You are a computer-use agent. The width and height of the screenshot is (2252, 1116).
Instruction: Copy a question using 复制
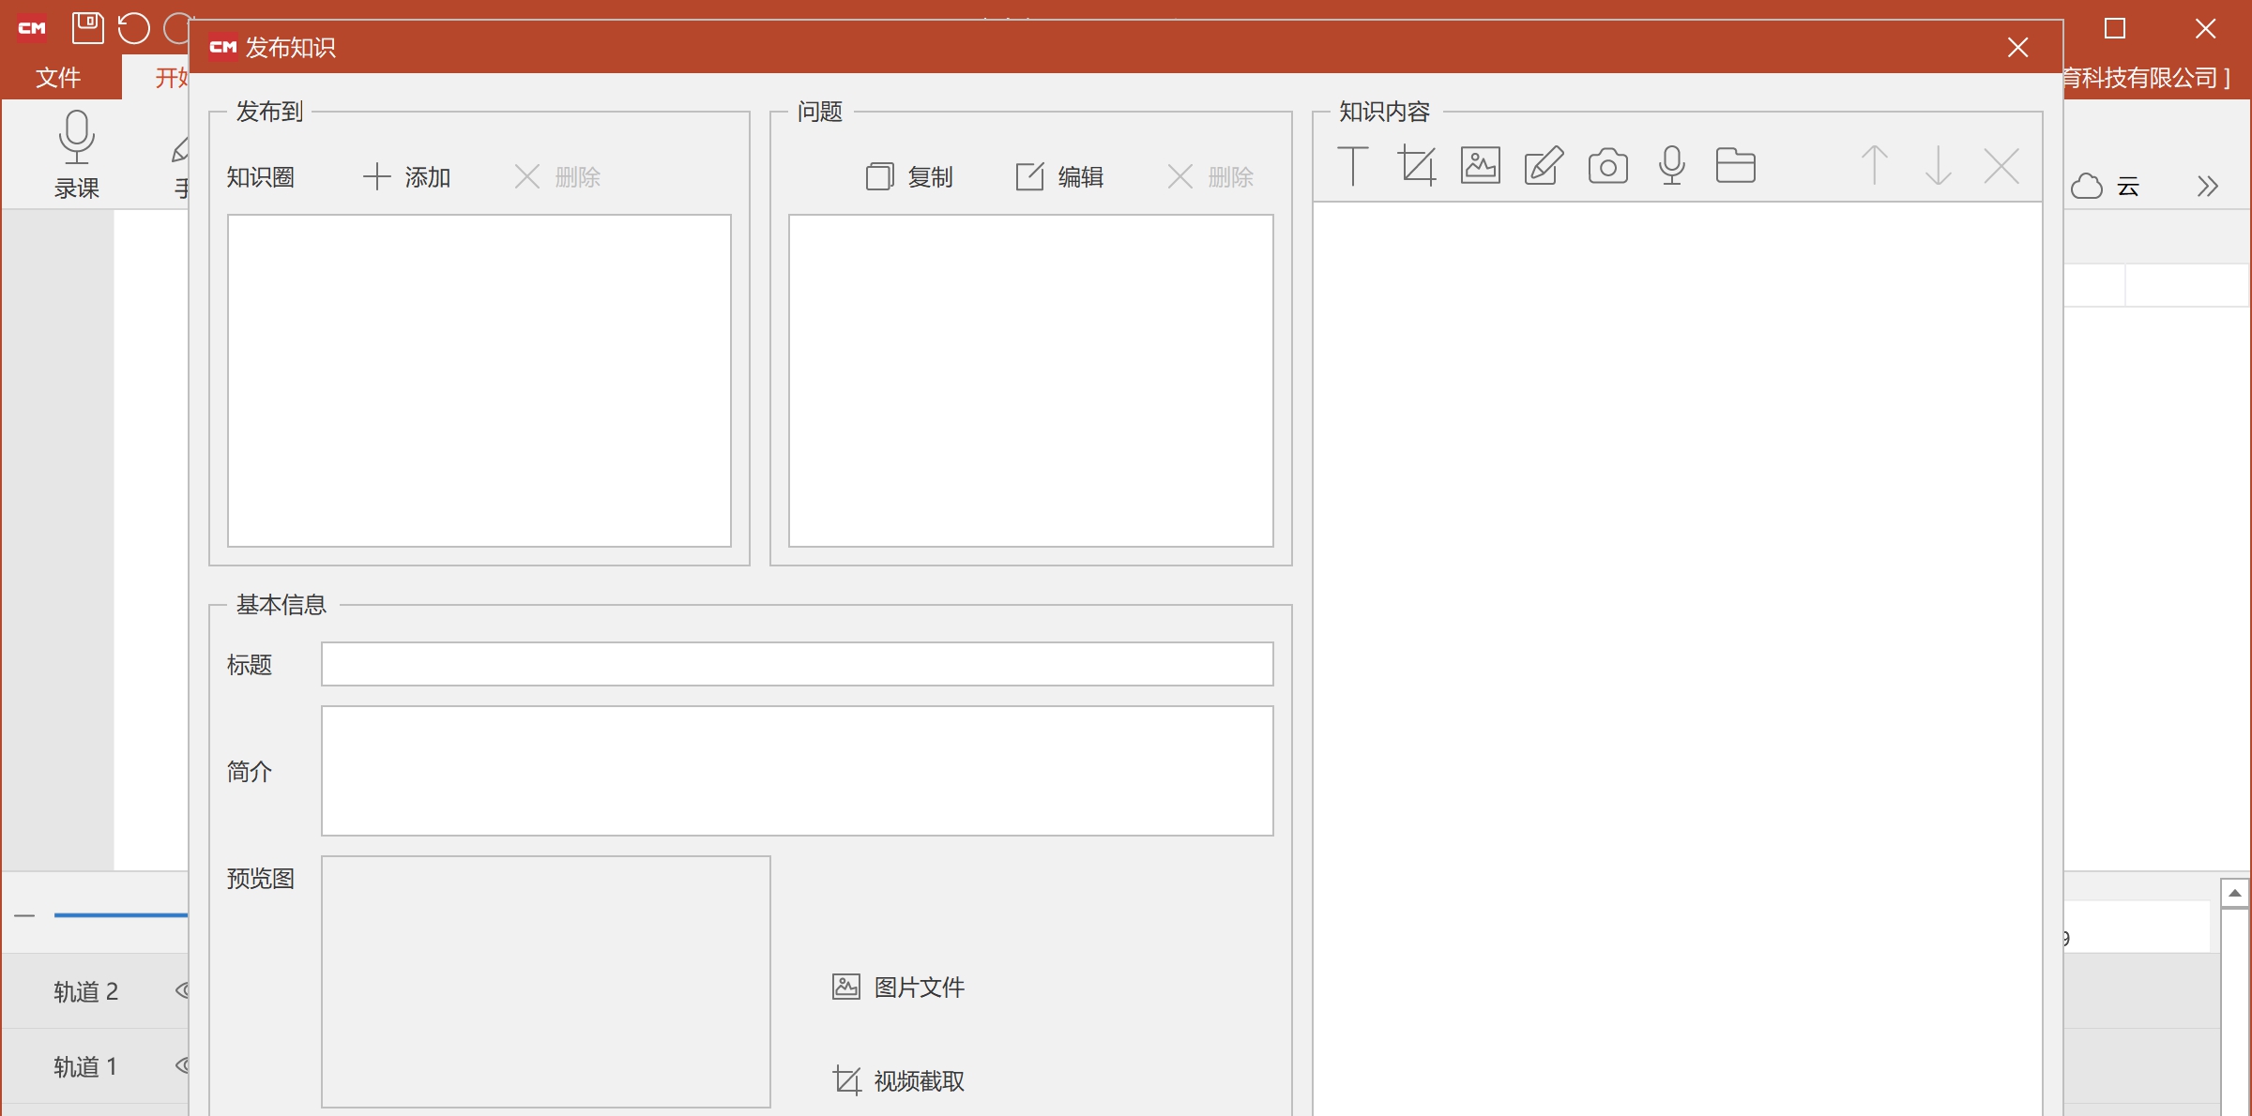coord(908,176)
